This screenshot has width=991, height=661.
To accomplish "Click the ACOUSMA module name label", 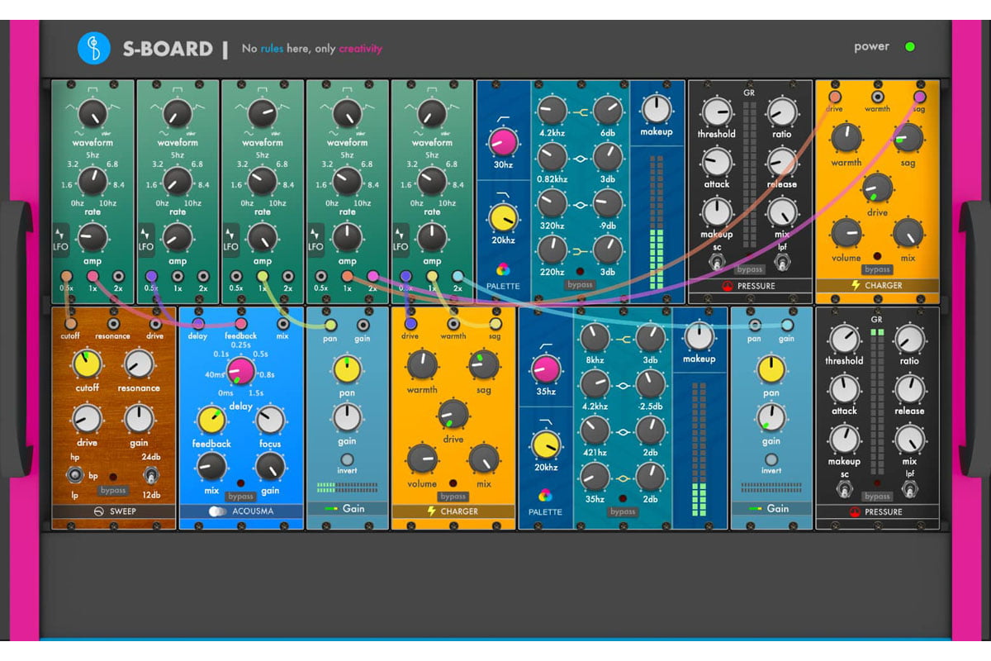I will [x=252, y=511].
